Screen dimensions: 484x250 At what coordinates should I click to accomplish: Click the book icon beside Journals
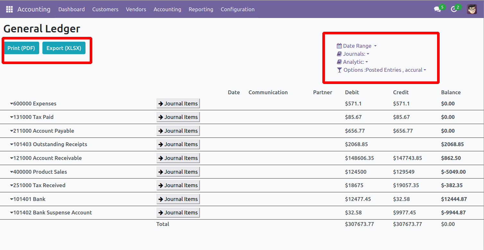339,54
